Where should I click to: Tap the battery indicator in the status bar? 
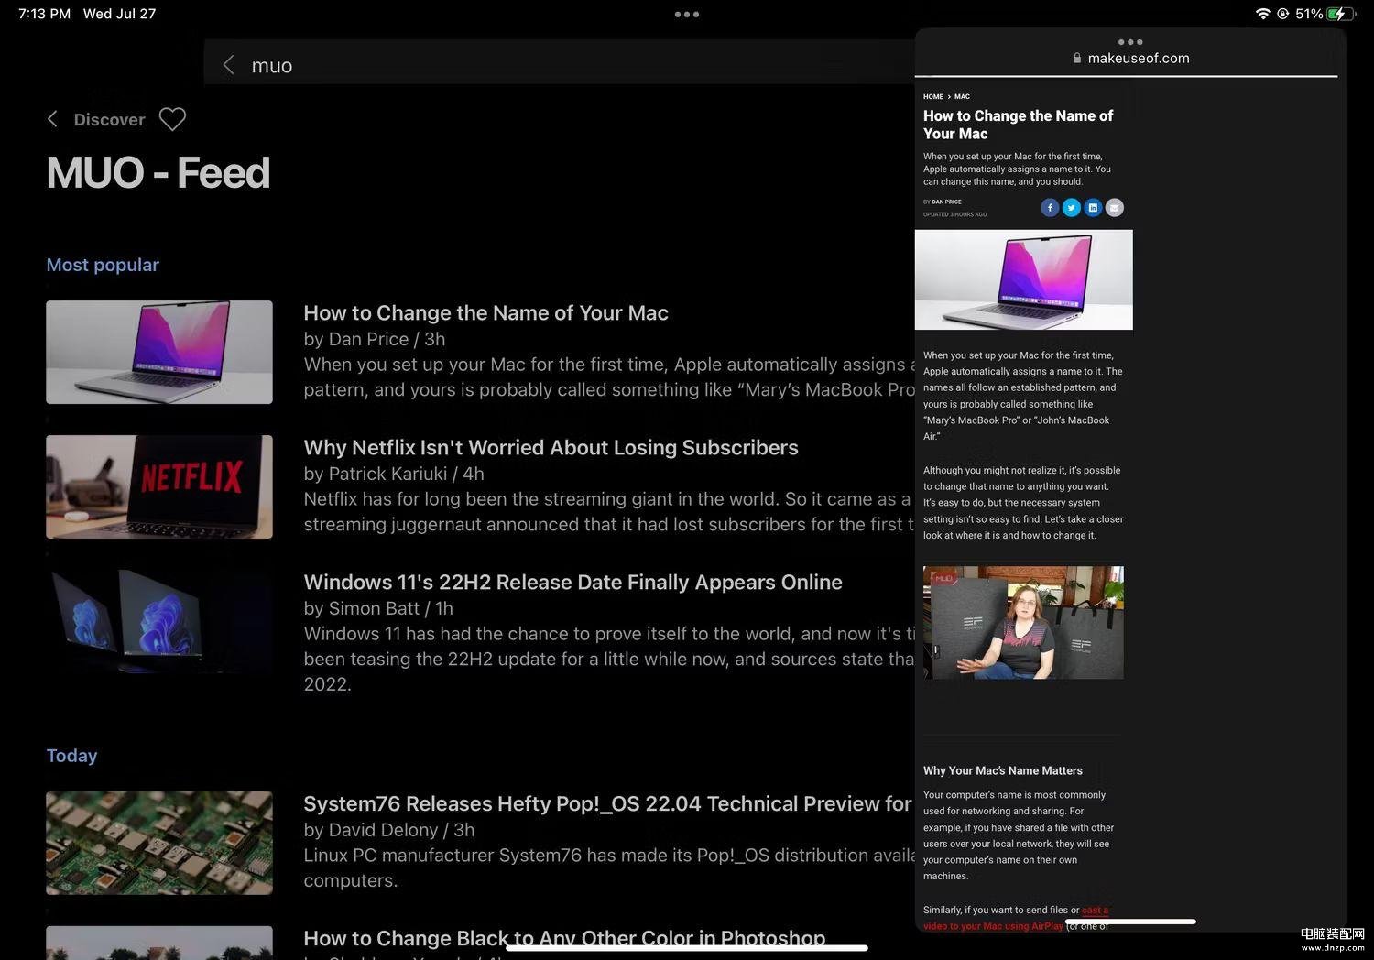1342,14
